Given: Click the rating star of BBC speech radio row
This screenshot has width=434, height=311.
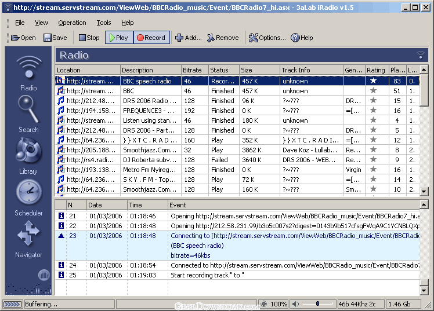Looking at the screenshot, I should click(373, 81).
